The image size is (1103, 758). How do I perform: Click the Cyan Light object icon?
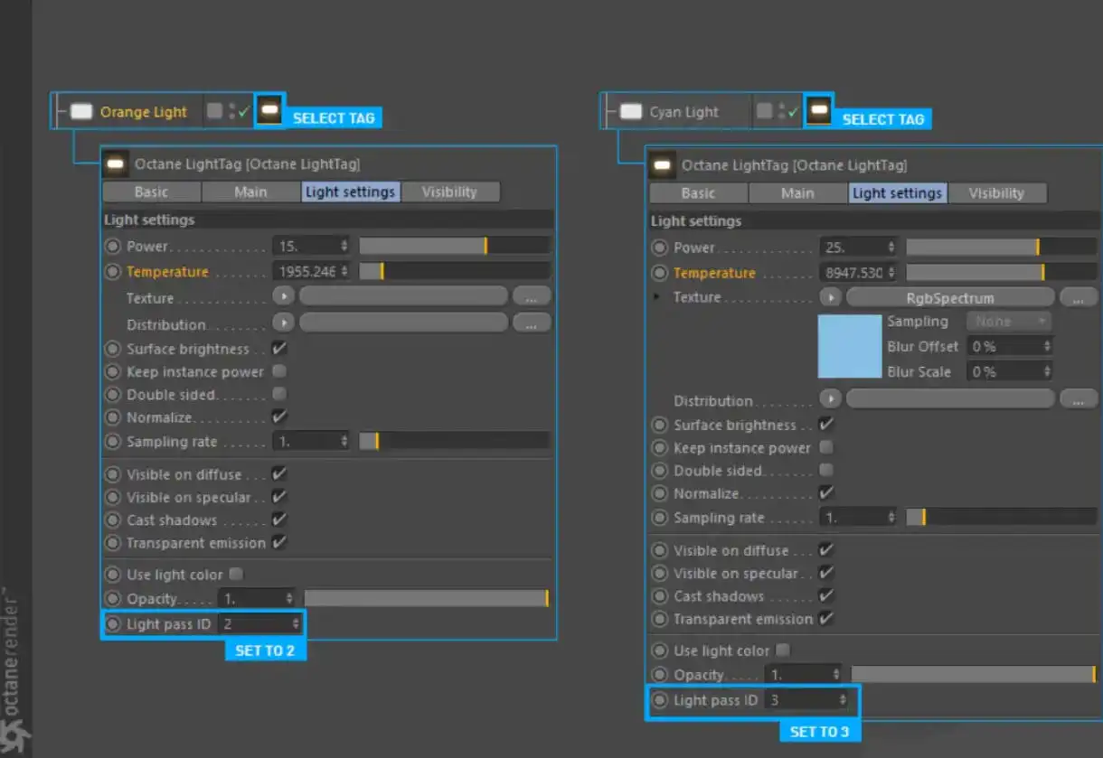630,112
